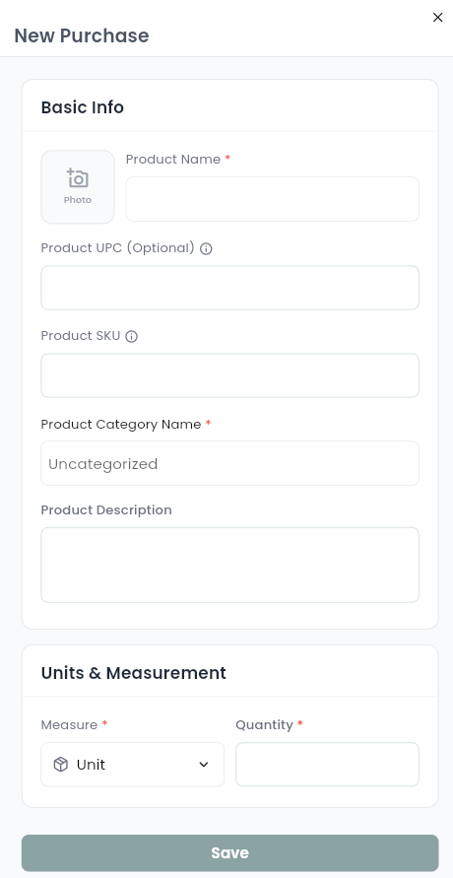Click the Product Category Name label

click(x=121, y=424)
